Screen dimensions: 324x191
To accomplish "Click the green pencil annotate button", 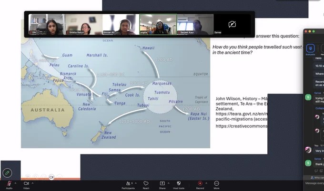I will 7,173.
